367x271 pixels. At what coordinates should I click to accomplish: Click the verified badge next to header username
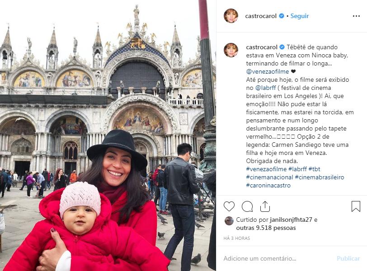click(282, 16)
